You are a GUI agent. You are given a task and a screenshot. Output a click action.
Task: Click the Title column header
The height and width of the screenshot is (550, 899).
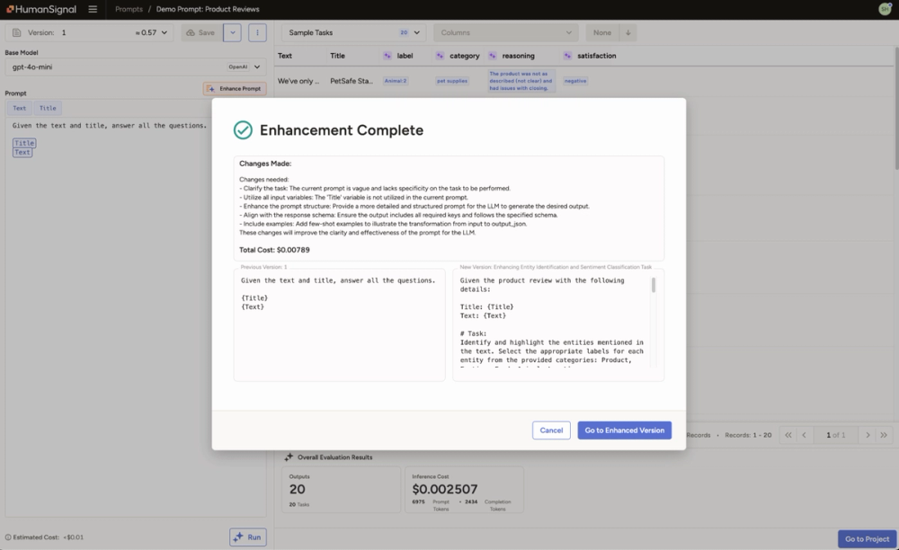337,56
